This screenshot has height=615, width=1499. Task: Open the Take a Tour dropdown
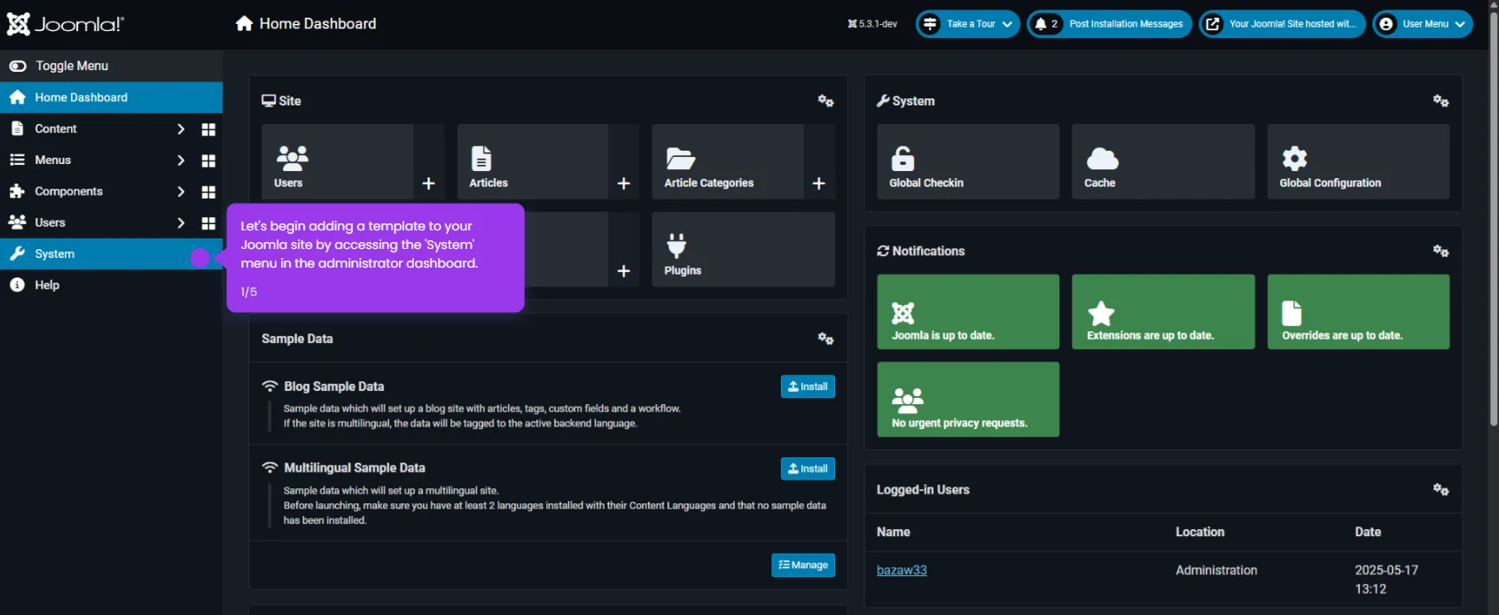click(968, 24)
